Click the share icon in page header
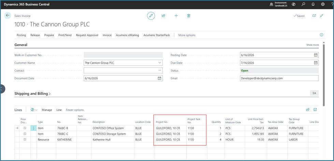 (163, 16)
